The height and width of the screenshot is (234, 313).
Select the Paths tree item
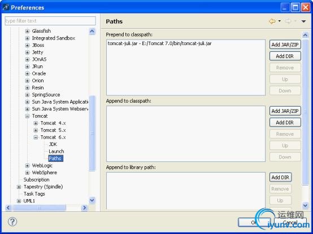[55, 158]
